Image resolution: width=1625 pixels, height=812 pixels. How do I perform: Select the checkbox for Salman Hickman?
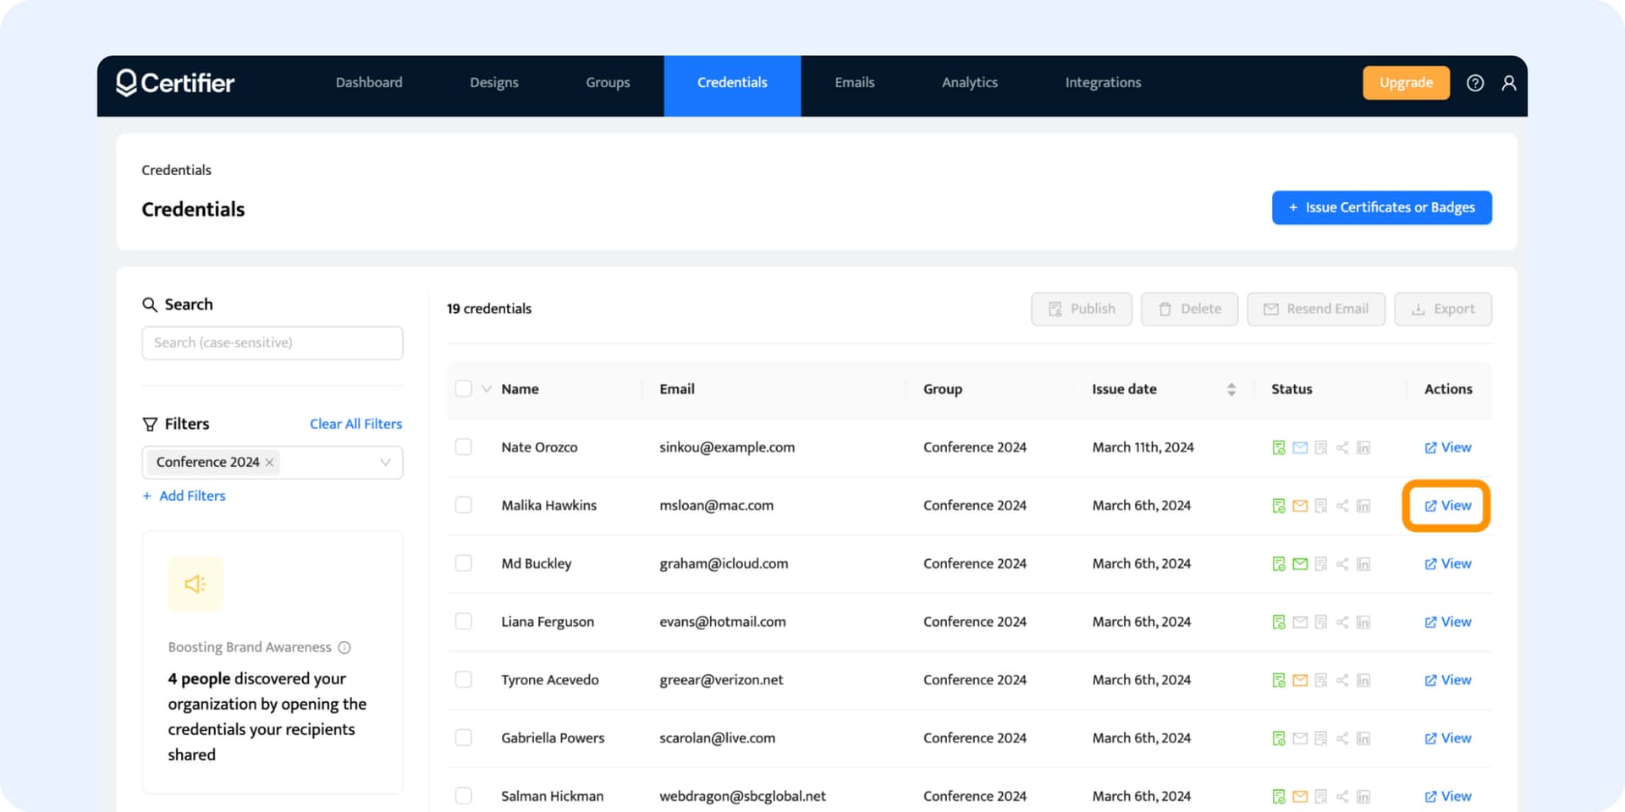pos(464,795)
